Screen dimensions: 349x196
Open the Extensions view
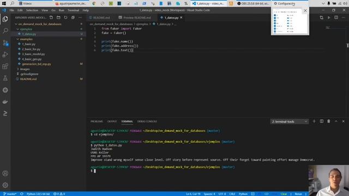[5, 66]
